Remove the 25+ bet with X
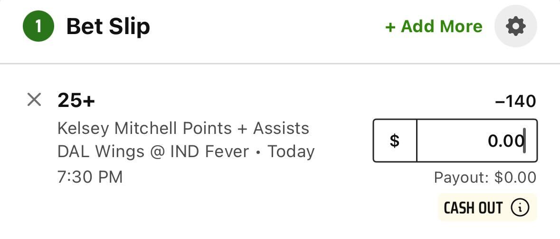The width and height of the screenshot is (560, 239). [x=34, y=100]
